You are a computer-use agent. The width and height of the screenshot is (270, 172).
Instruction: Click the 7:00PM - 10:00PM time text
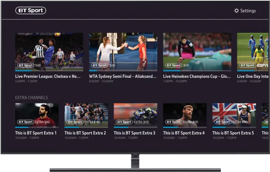click(x=175, y=81)
